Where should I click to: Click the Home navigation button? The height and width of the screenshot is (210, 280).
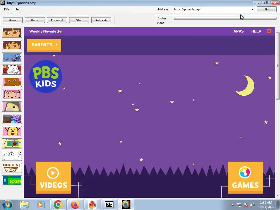click(x=13, y=20)
